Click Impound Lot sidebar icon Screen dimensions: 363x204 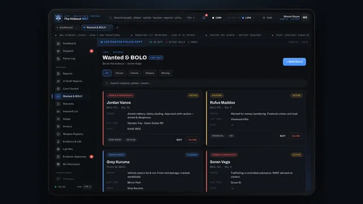[x=58, y=111]
